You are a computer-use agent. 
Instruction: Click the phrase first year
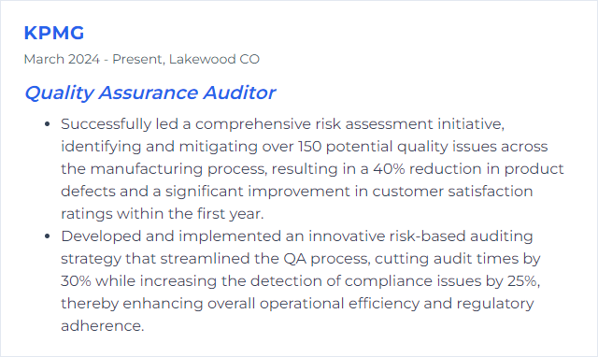[x=230, y=214]
